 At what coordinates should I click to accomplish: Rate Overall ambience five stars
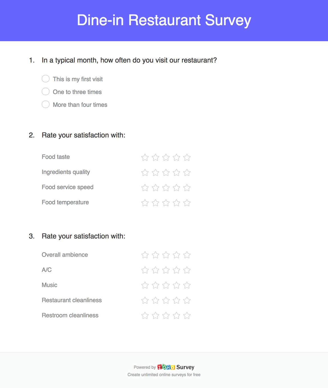(187, 255)
